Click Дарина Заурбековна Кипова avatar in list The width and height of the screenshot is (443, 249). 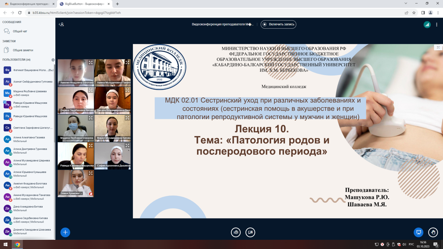coord(7,220)
